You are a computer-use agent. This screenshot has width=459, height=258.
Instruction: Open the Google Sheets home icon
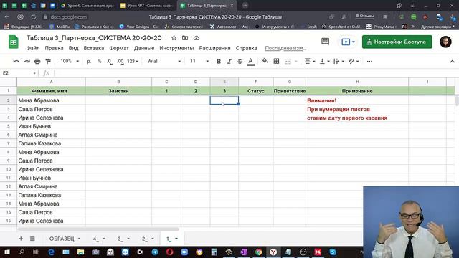coord(13,42)
